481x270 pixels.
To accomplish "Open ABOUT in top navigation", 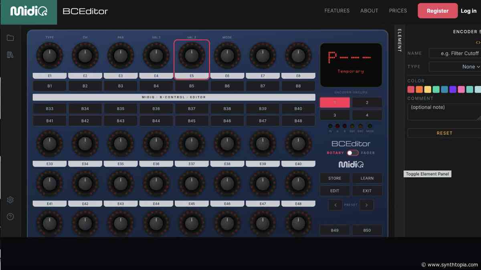I will (x=369, y=11).
